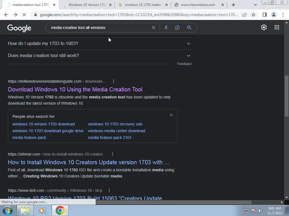Search 'media feature pack'

pos(29,138)
